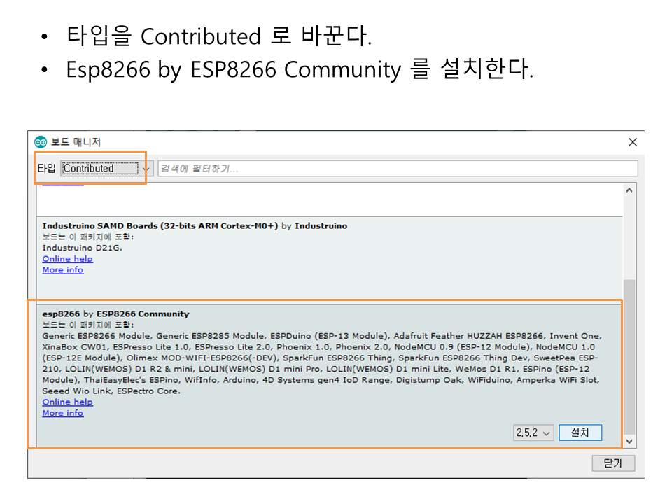Select the esp8266 by ESP8266 Community title
Screen dimensions: 672x504
click(115, 314)
